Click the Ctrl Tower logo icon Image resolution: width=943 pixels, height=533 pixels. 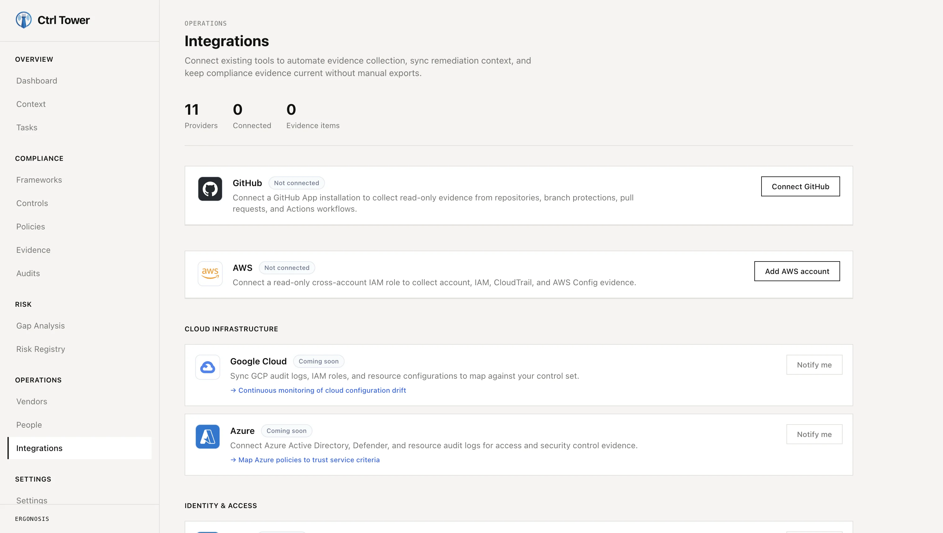pyautogui.click(x=23, y=20)
